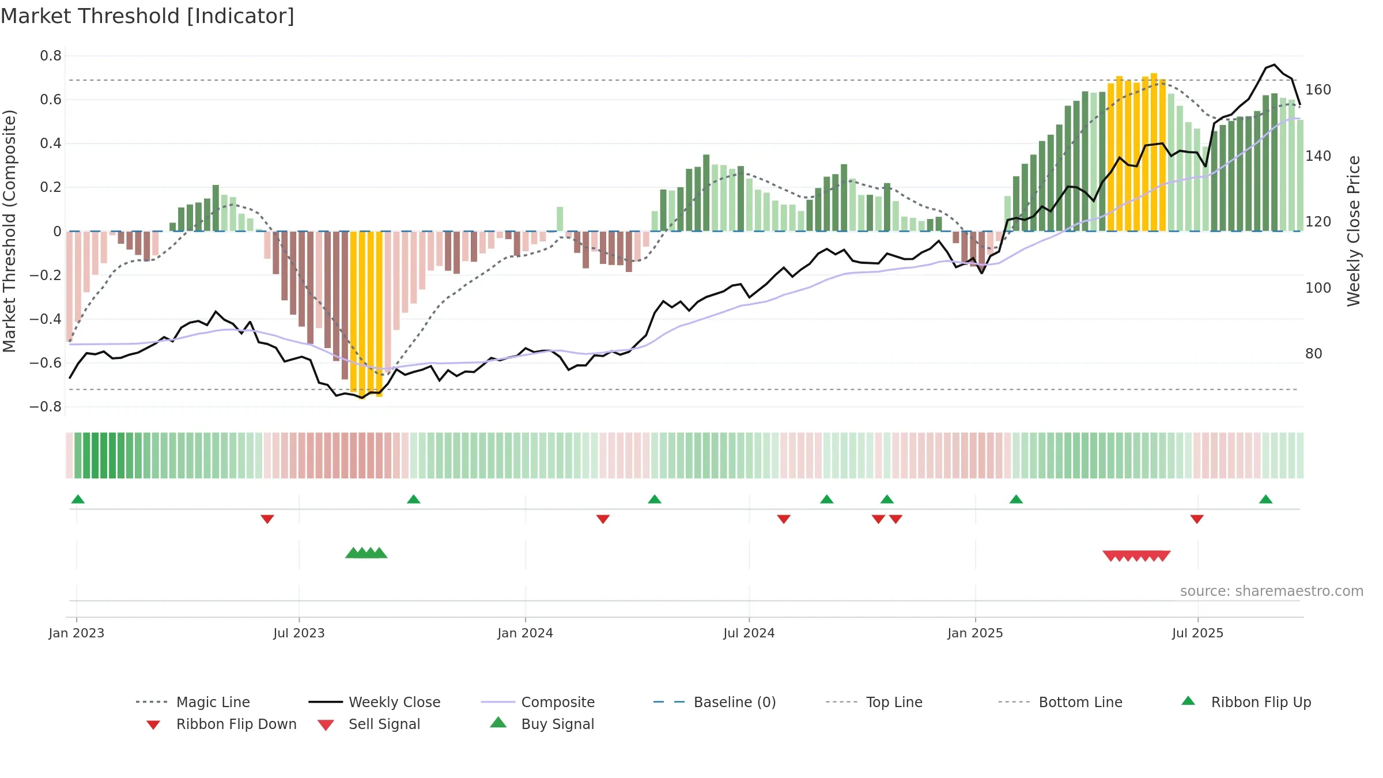Select the red flip-down marker near March 2024
Viewport: 1383px width, 778px height.
(x=603, y=519)
